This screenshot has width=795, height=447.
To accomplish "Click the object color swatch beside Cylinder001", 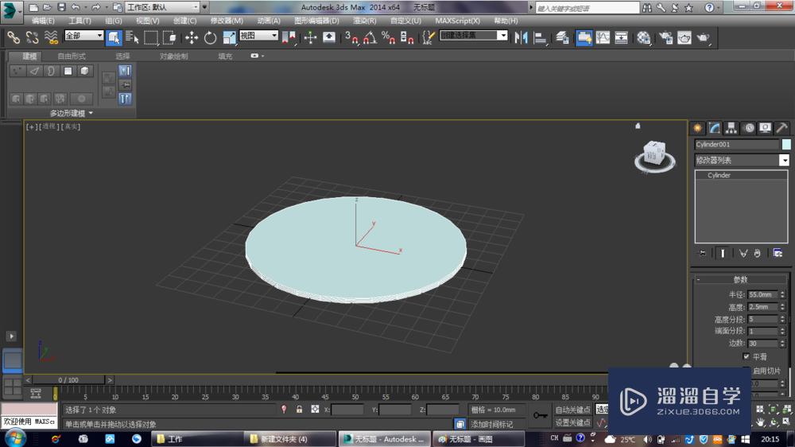I will click(786, 145).
